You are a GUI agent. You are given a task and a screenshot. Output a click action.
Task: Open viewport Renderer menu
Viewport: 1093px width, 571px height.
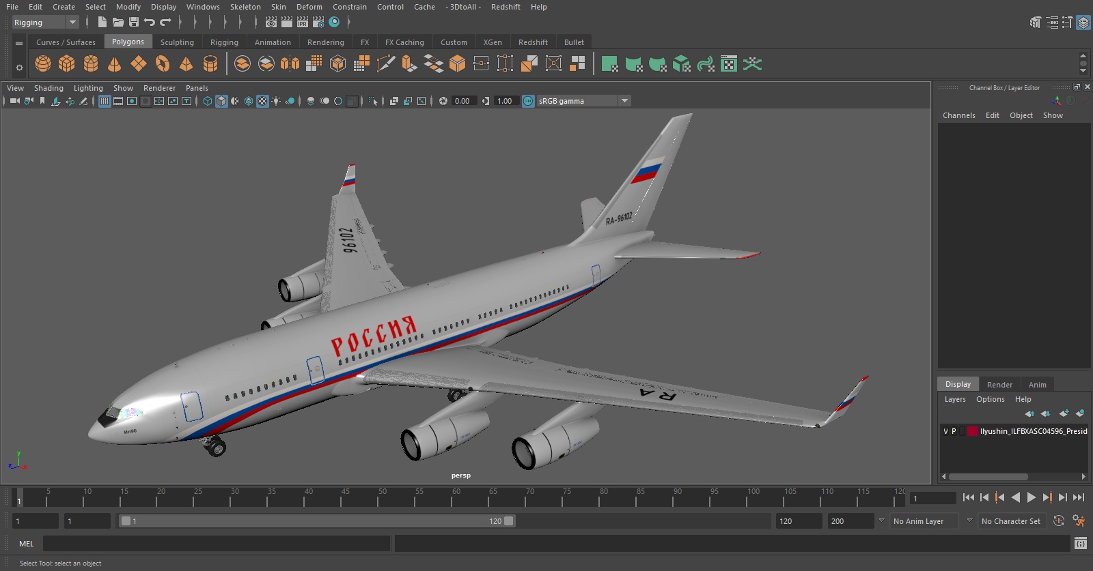[159, 88]
